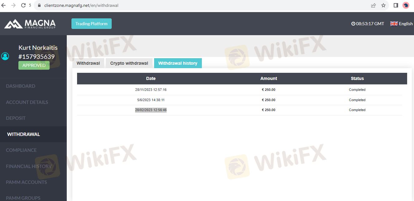The width and height of the screenshot is (414, 201).
Task: Click the user avatar icon beside Kurt Norkaitis
Action: point(5,56)
